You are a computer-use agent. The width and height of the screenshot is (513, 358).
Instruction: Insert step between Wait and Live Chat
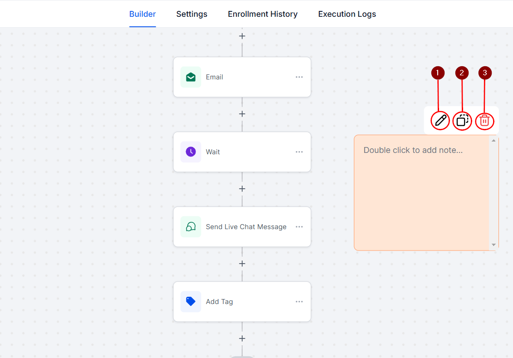pos(242,189)
